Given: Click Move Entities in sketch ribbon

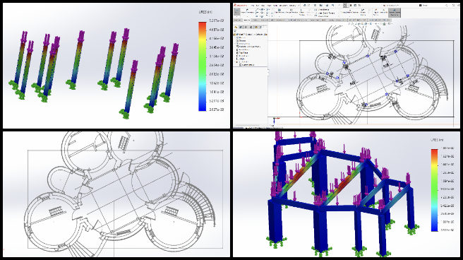Looking at the screenshot, I should pos(322,16).
